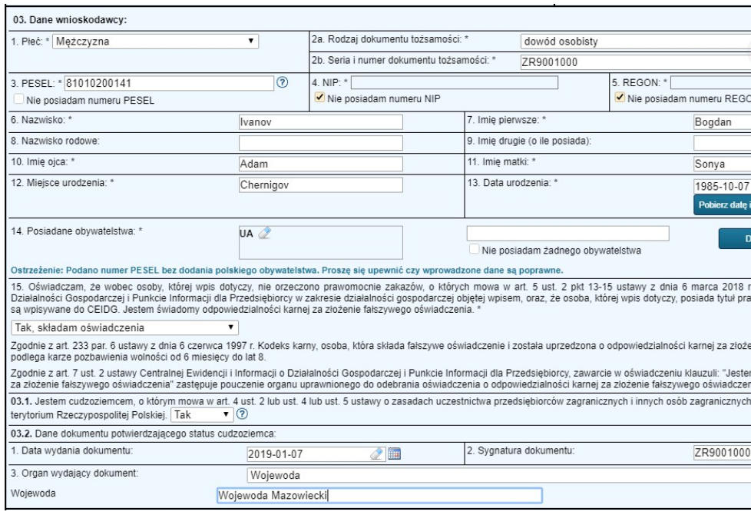Screen dimensions: 751x515
Task: Uncheck the 'Nie posiadam numeru REGON' checkbox
Action: pyautogui.click(x=619, y=98)
